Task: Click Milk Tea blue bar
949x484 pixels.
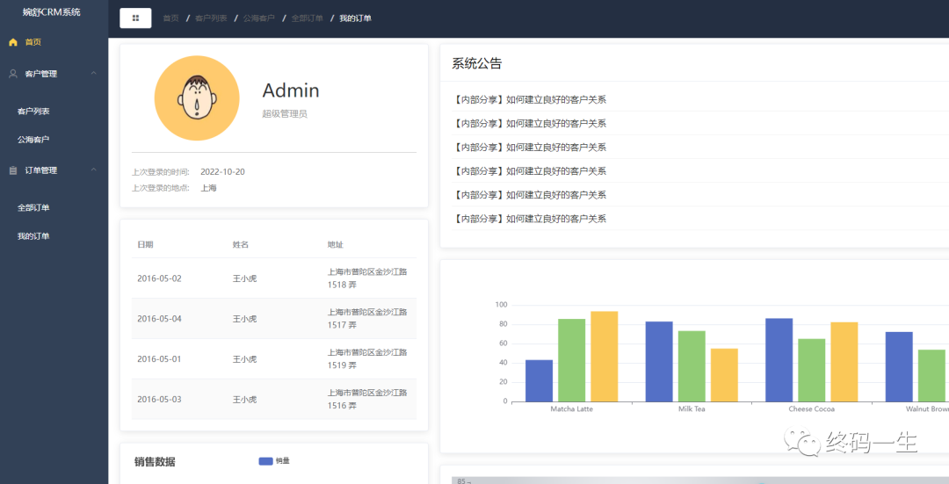Action: click(659, 362)
